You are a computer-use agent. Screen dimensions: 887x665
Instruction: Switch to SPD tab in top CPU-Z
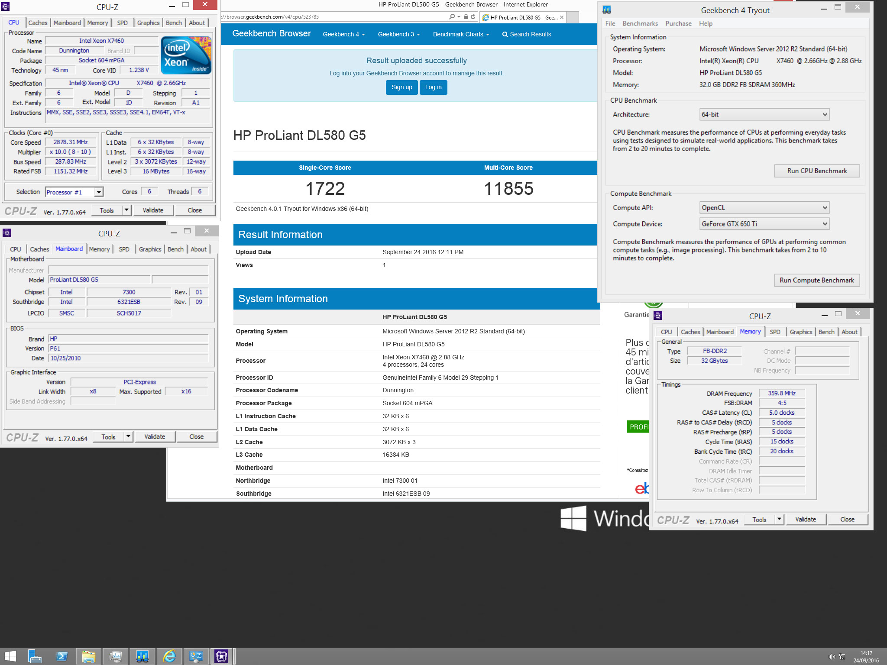tap(123, 23)
